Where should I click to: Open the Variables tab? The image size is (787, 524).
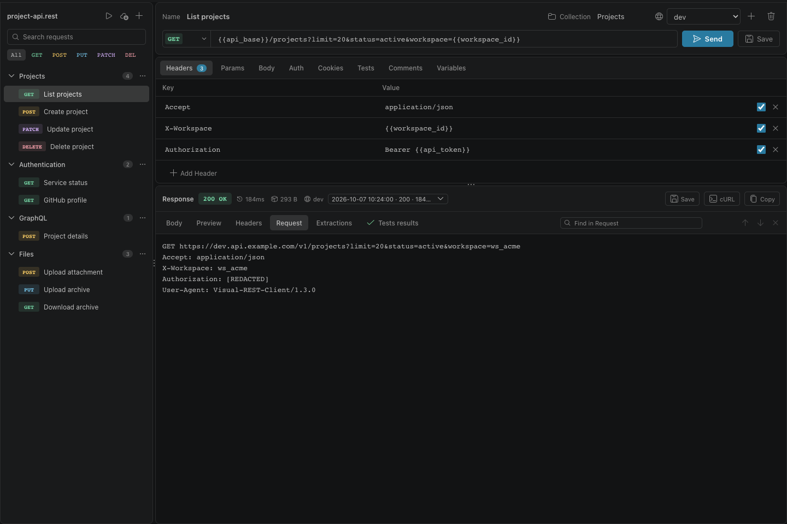[x=451, y=68]
